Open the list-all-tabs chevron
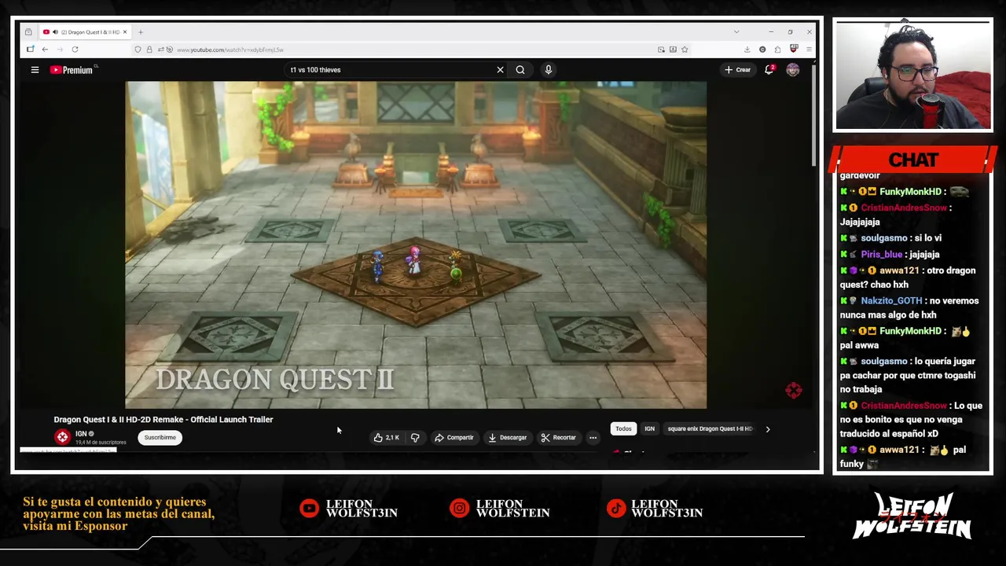Screen dimensions: 1006x566 (736, 32)
